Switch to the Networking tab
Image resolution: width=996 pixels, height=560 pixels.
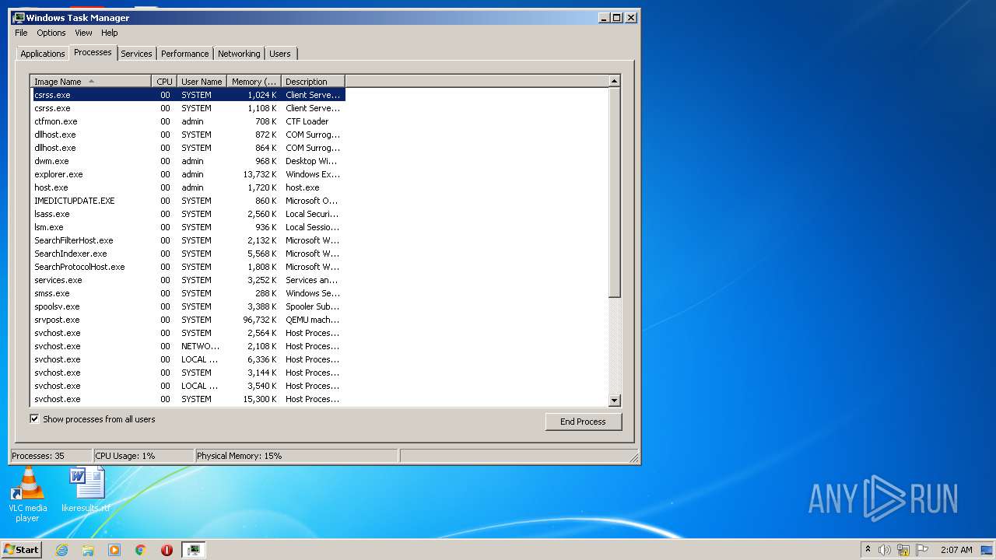coord(239,54)
